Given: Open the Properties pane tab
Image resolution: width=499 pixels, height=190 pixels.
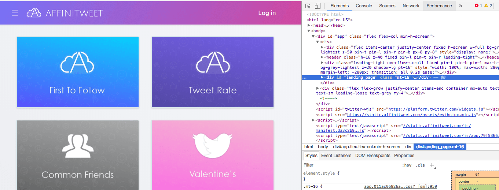Looking at the screenshot, I should click(404, 156).
